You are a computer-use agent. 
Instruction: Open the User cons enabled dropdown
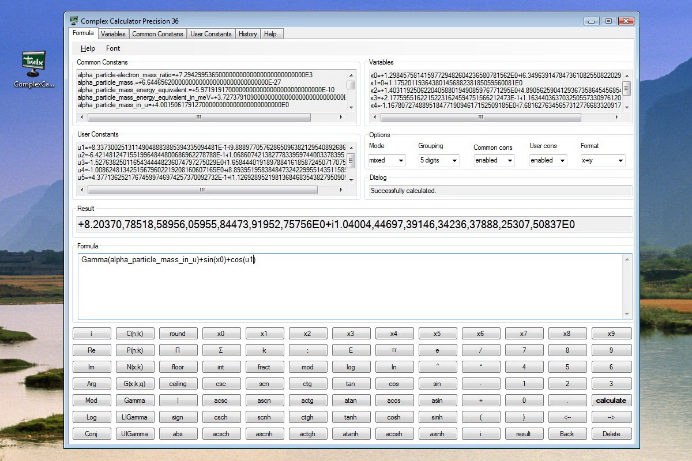tap(548, 160)
